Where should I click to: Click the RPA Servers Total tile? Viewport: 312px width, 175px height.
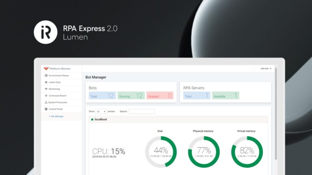click(x=197, y=96)
